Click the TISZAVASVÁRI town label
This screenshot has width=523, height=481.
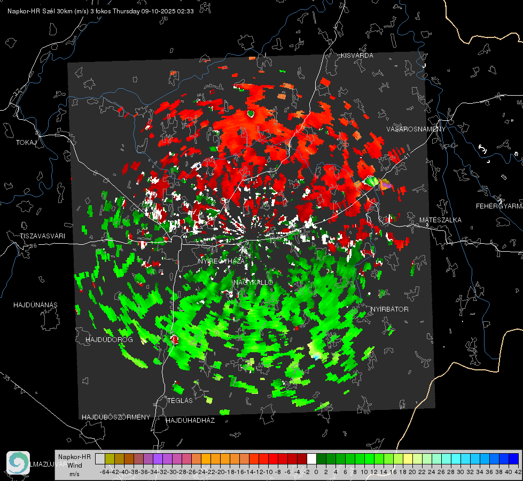pyautogui.click(x=42, y=236)
